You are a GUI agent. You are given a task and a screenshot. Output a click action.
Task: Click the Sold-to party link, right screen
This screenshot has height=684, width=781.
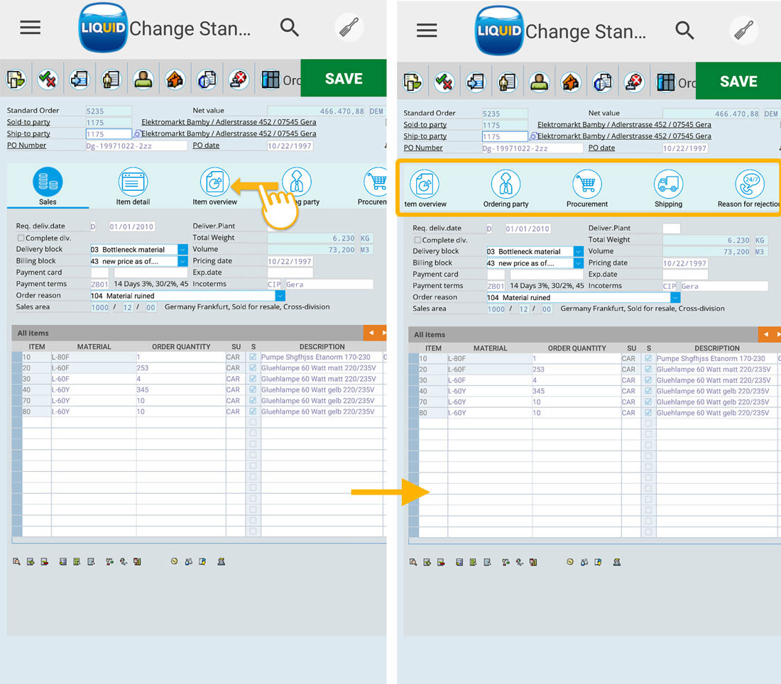(425, 125)
